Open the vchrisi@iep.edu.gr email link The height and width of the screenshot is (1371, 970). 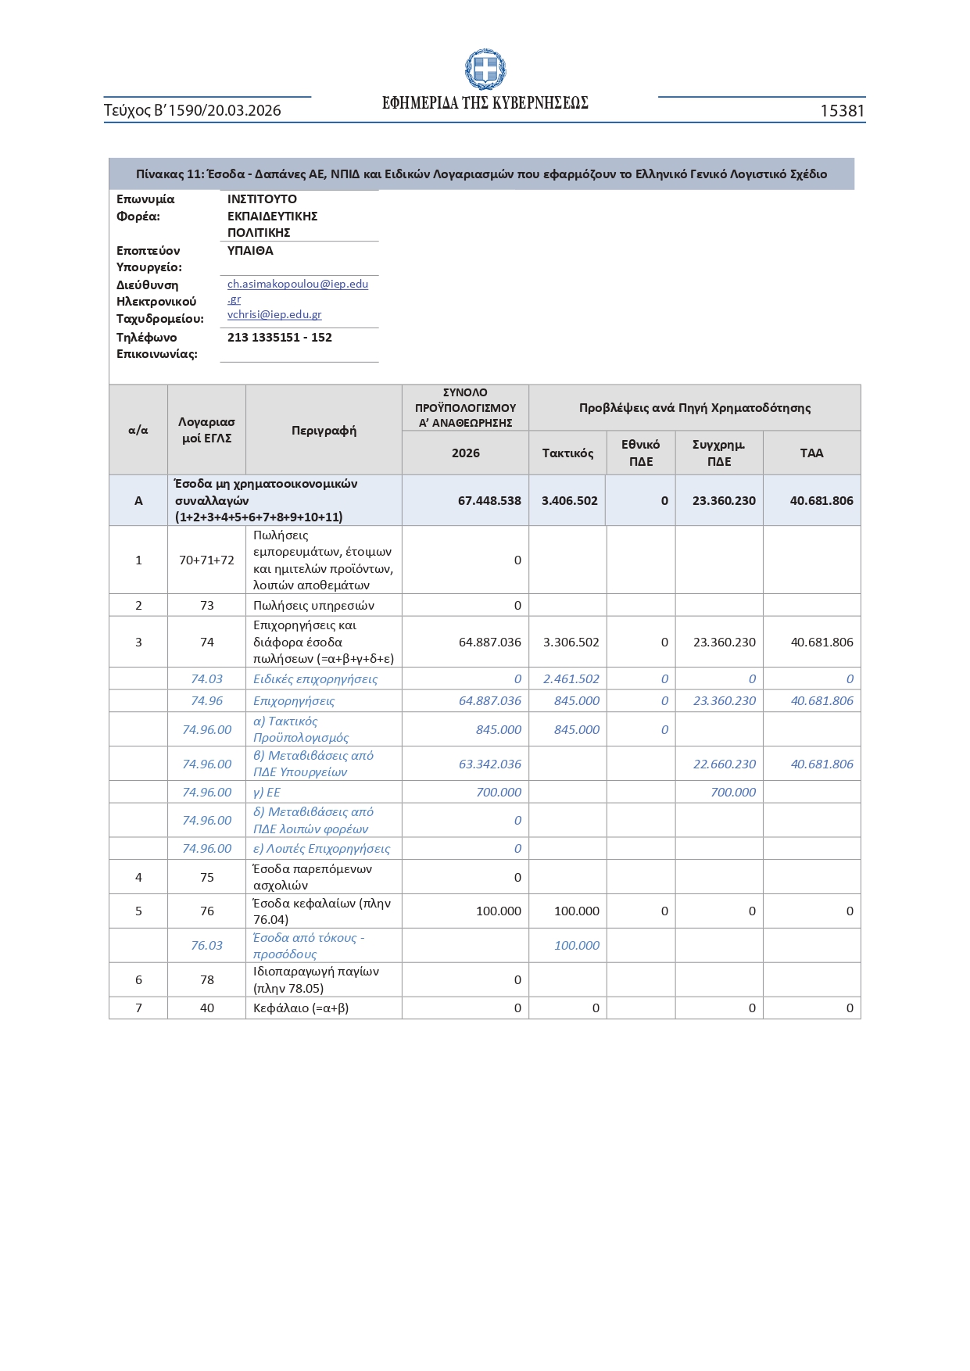click(x=274, y=314)
